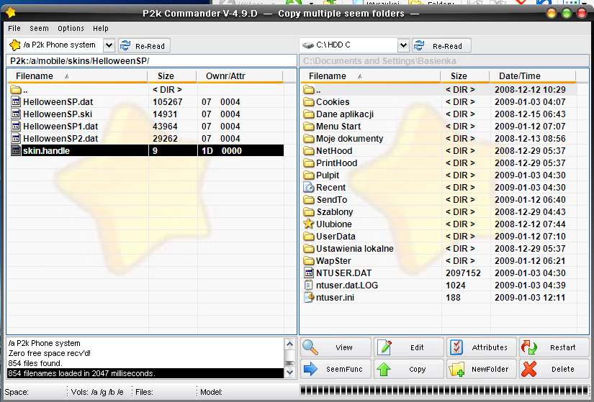This screenshot has width=594, height=402.
Task: Select the UserData folder icon
Action: [309, 237]
